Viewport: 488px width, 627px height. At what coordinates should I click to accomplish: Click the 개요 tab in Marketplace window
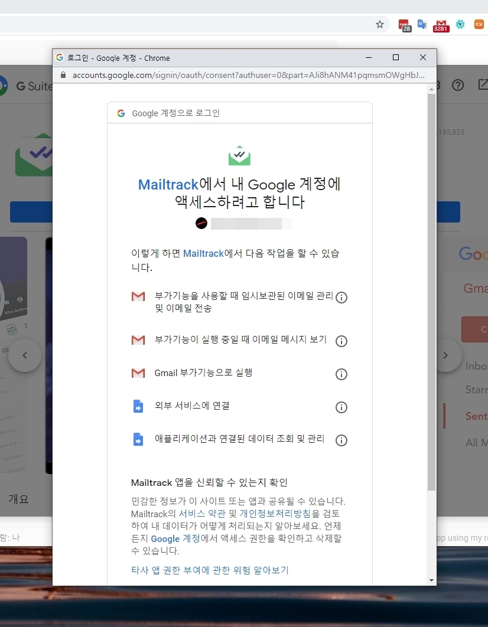(x=18, y=499)
